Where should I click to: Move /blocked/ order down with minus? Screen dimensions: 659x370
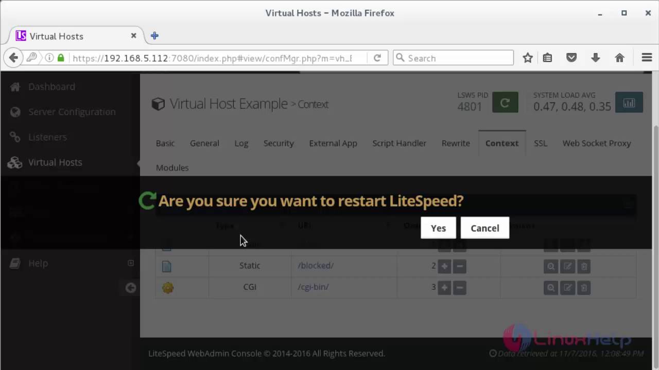click(460, 266)
